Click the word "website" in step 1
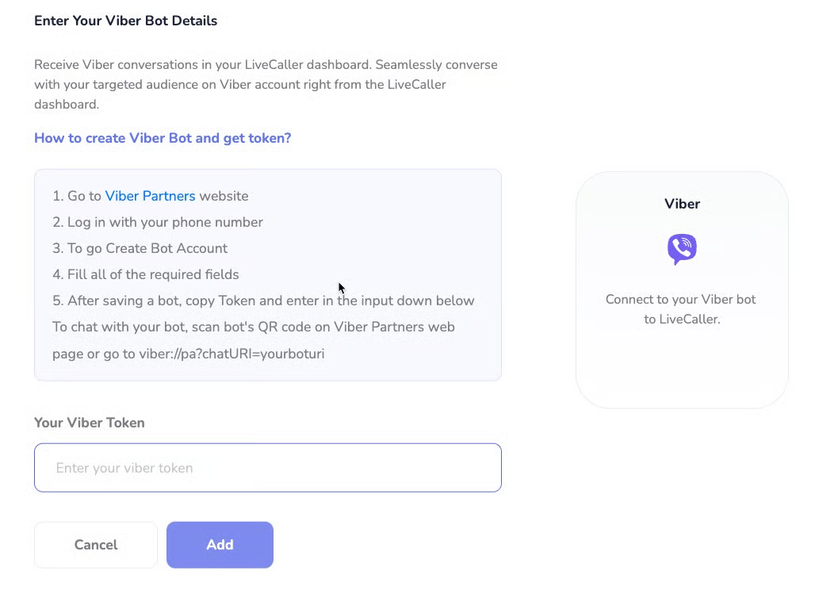The image size is (838, 605). click(224, 196)
